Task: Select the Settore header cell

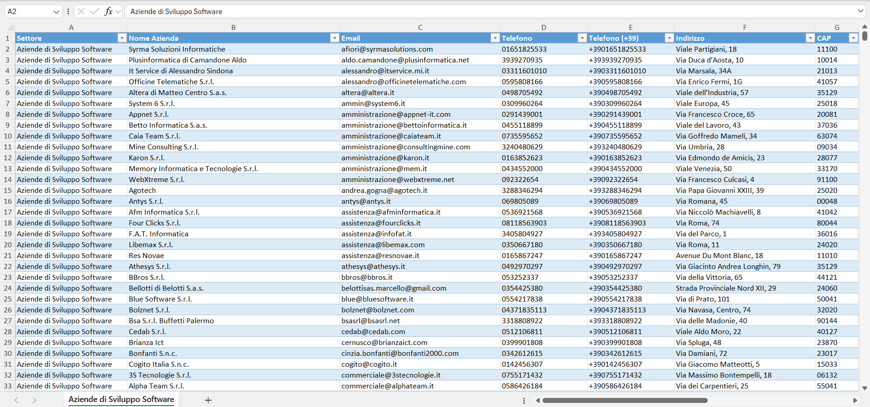Action: click(x=71, y=38)
